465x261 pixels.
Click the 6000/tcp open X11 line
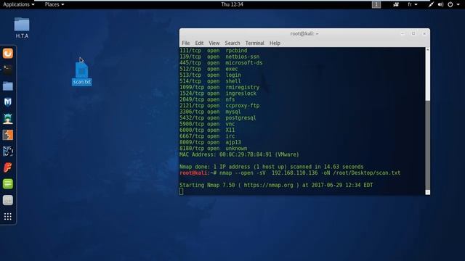tap(207, 130)
